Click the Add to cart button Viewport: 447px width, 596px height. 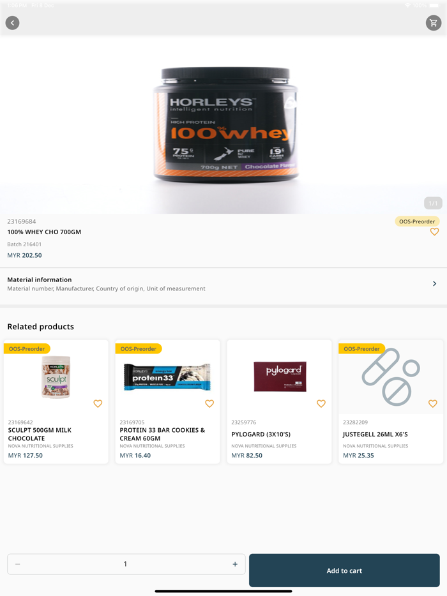coord(344,570)
